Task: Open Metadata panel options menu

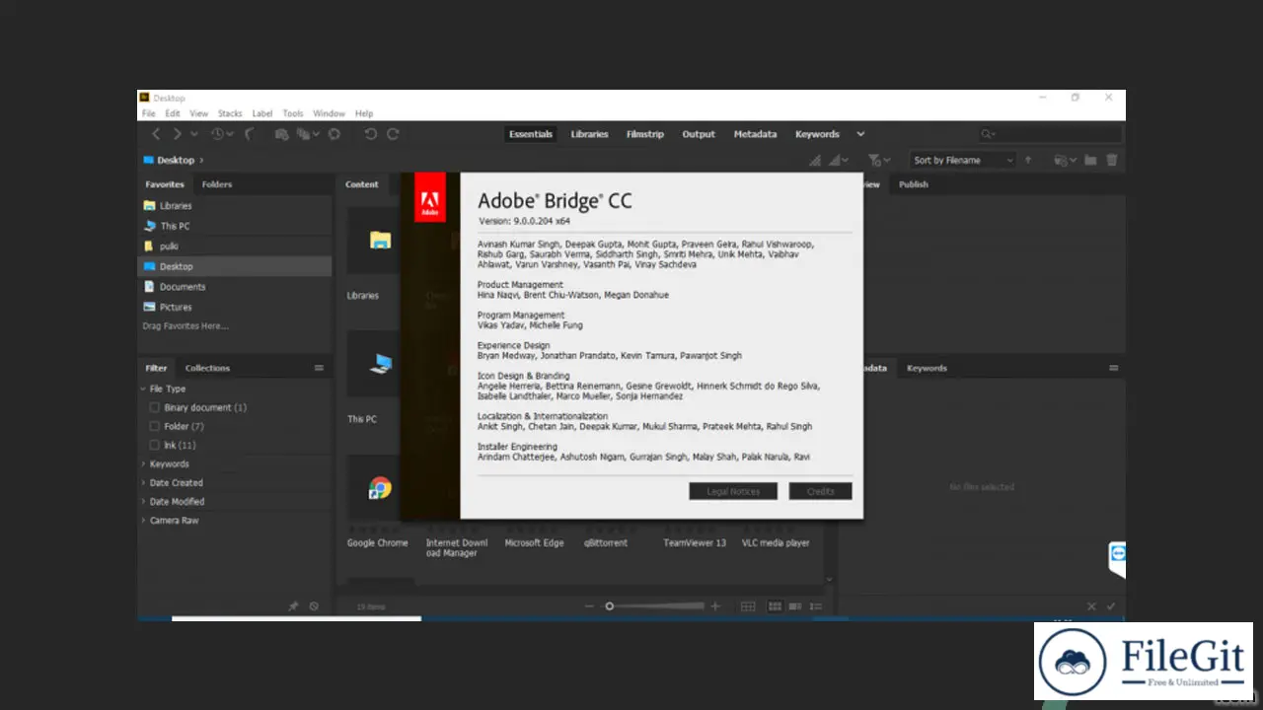Action: 1114,368
